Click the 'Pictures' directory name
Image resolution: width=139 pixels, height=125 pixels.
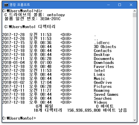coord(103,86)
